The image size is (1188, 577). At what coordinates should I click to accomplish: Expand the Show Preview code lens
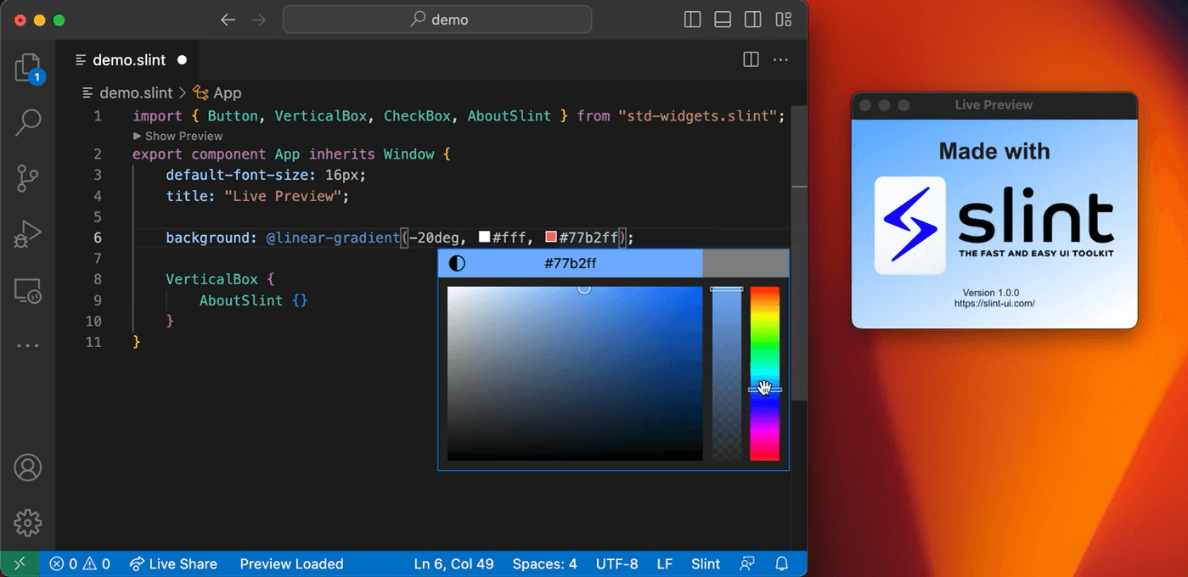point(178,136)
